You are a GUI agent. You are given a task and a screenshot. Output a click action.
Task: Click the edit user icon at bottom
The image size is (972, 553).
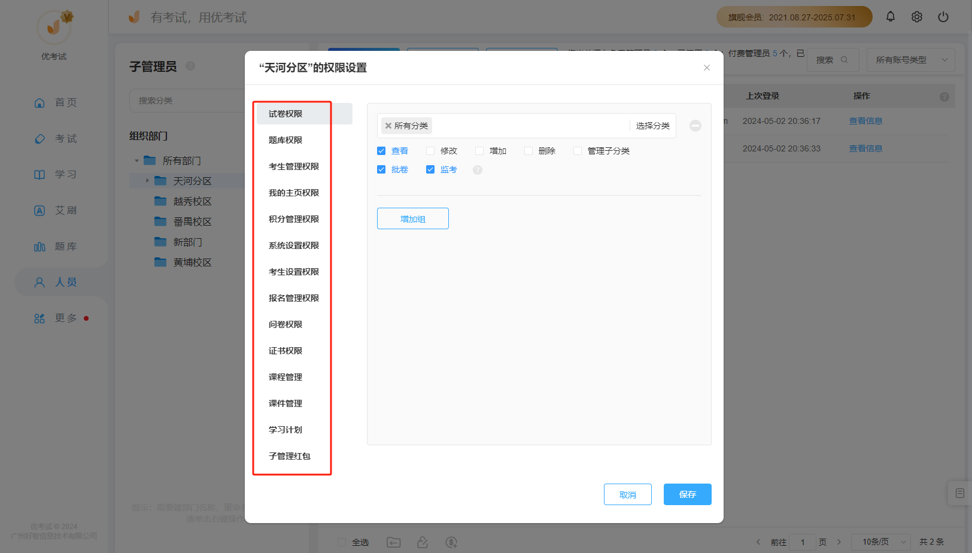(x=423, y=542)
